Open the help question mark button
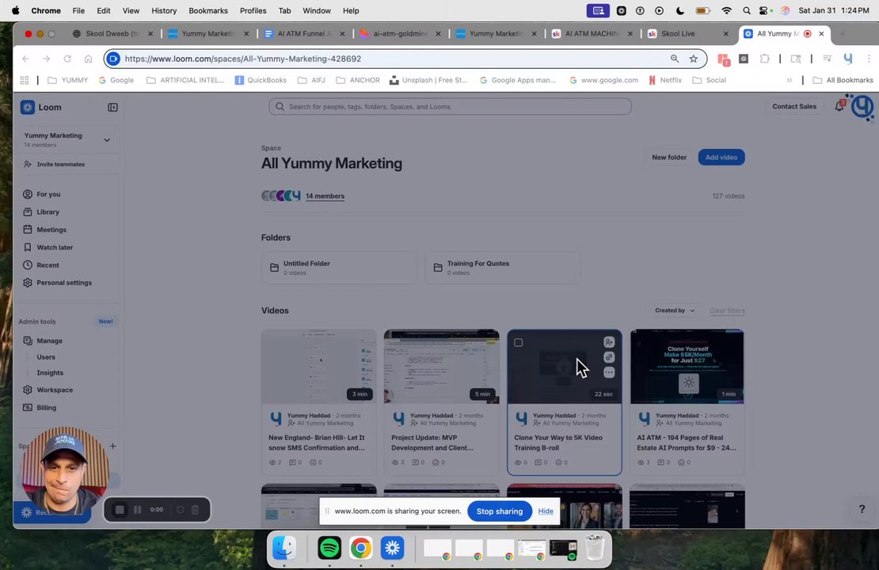The image size is (879, 570). click(x=862, y=509)
